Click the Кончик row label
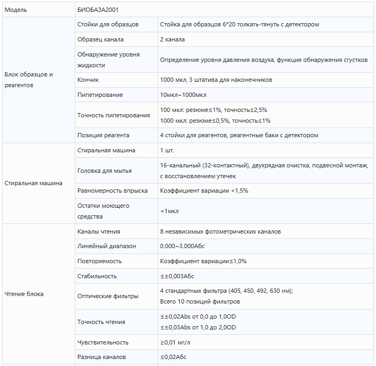This screenshot has width=376, height=366. coord(88,80)
